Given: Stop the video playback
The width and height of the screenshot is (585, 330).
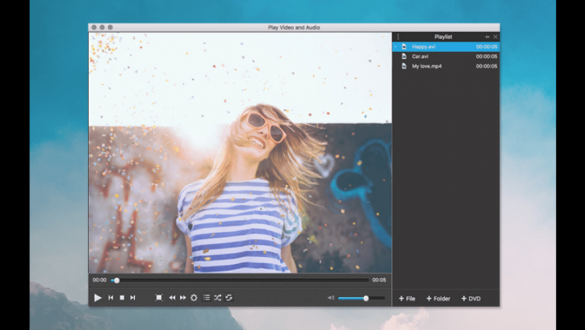Looking at the screenshot, I should [x=122, y=298].
